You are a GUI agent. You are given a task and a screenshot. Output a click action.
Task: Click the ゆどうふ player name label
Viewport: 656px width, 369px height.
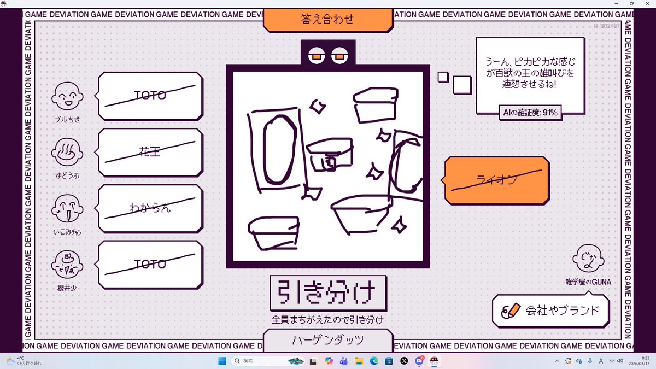(67, 175)
